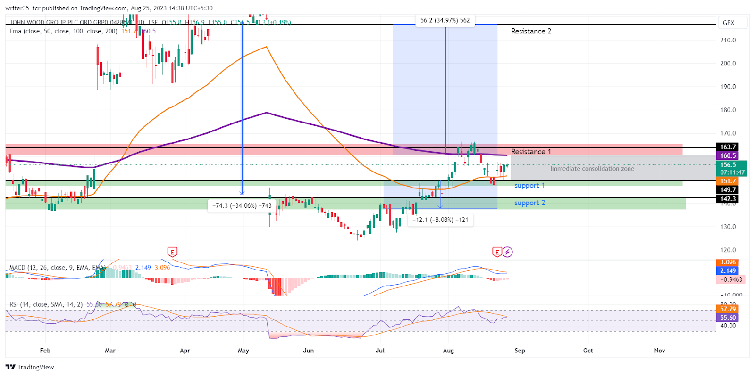Click the MACD 2.149 value label
This screenshot has height=376, width=755.
[727, 271]
